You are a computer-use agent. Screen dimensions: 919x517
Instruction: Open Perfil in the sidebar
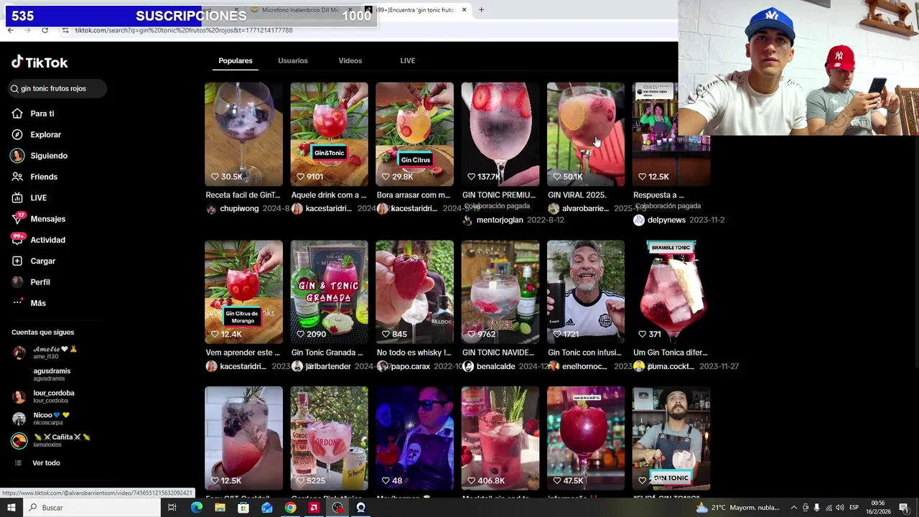point(39,282)
